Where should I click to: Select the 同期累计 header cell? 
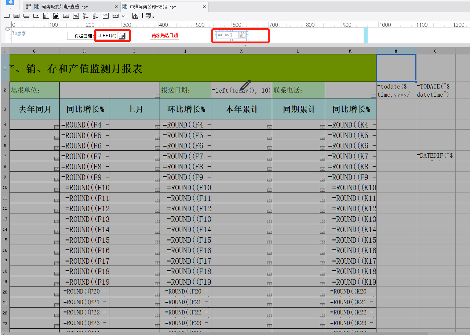(298, 109)
